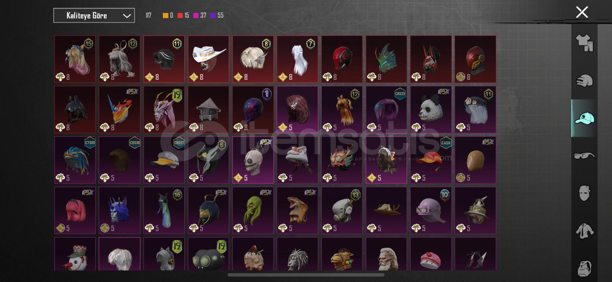Select the red cap with C4S11 badge

point(431,160)
